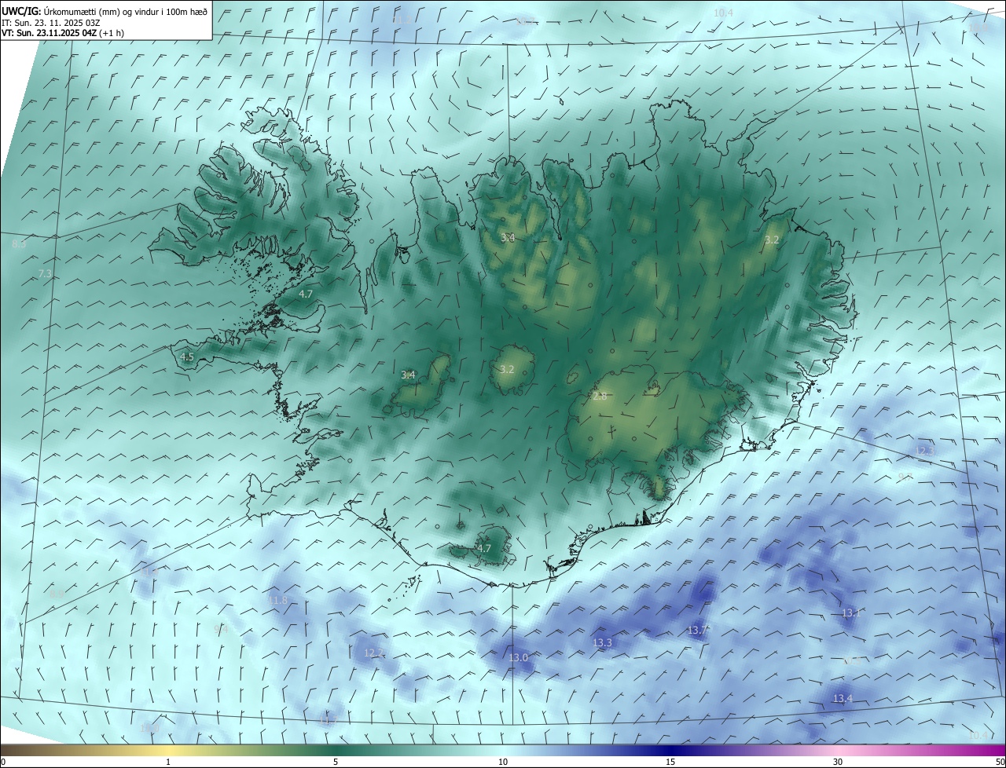Click the UWC/IG Úrkomumætti title line

point(105,12)
